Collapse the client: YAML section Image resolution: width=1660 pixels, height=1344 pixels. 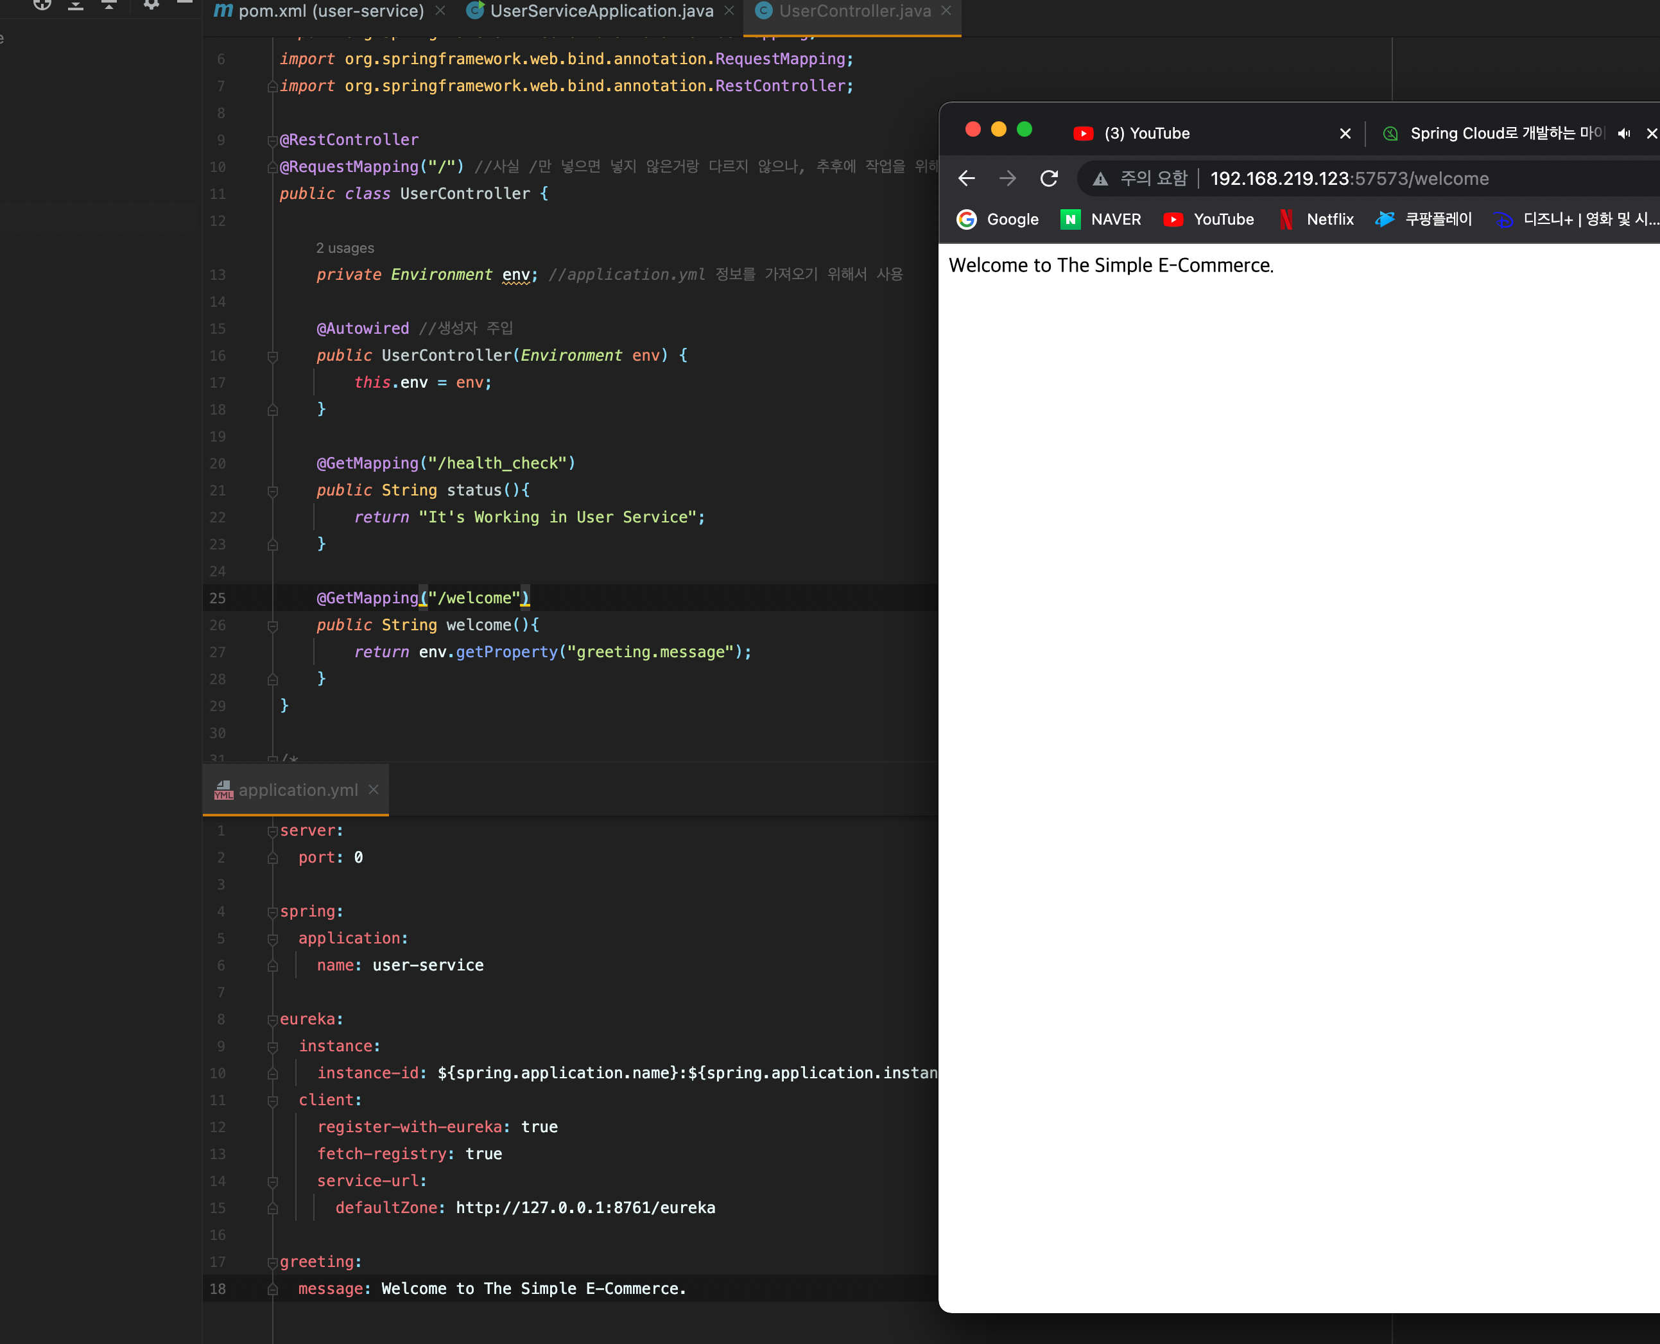(273, 1101)
